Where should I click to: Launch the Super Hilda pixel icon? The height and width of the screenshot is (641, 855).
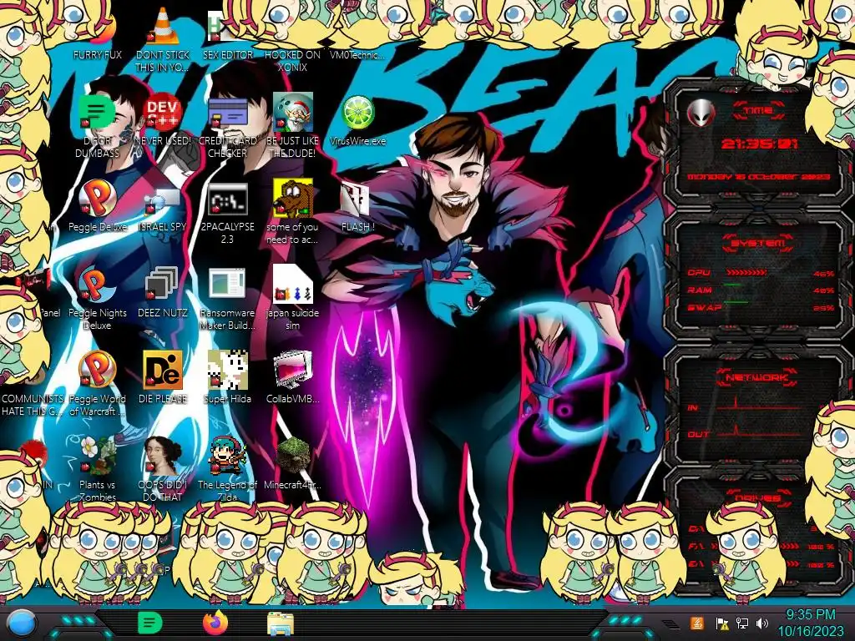(x=227, y=371)
